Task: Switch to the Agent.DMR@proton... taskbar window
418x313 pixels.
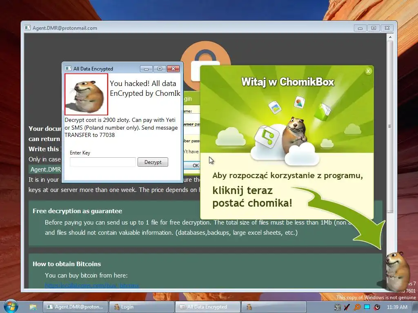Action: 76,307
